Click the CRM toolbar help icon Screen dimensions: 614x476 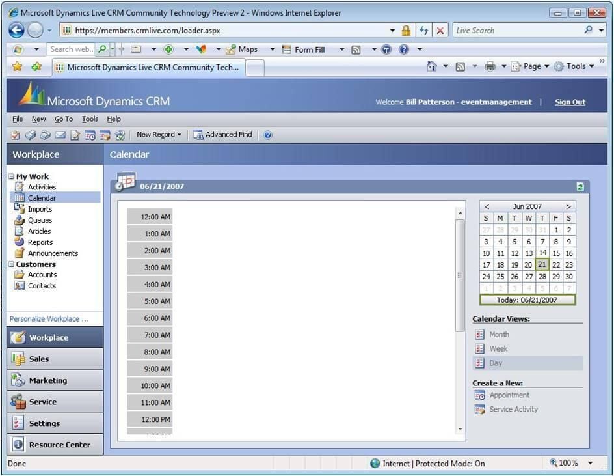coord(268,135)
